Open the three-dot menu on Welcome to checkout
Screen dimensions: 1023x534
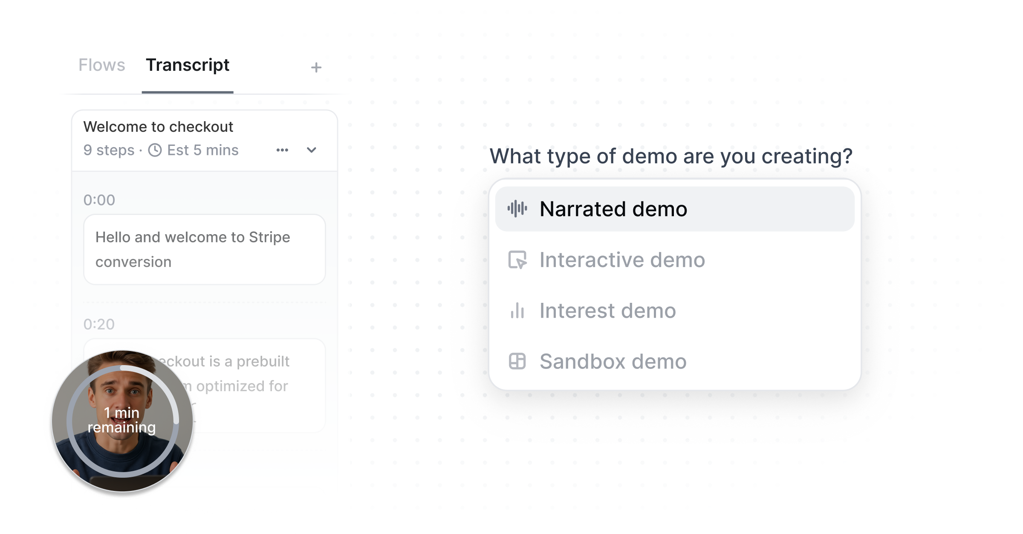click(x=282, y=150)
